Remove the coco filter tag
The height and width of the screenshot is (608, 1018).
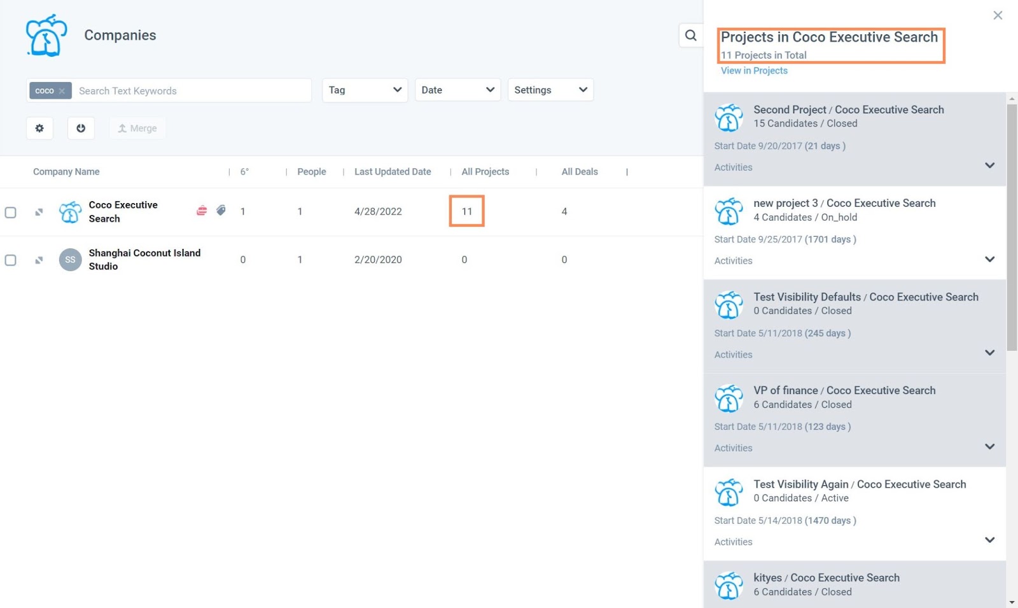point(62,91)
